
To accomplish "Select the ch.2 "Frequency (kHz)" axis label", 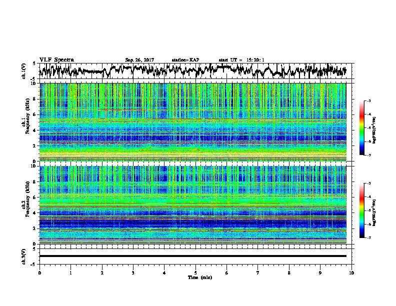I will [27, 199].
